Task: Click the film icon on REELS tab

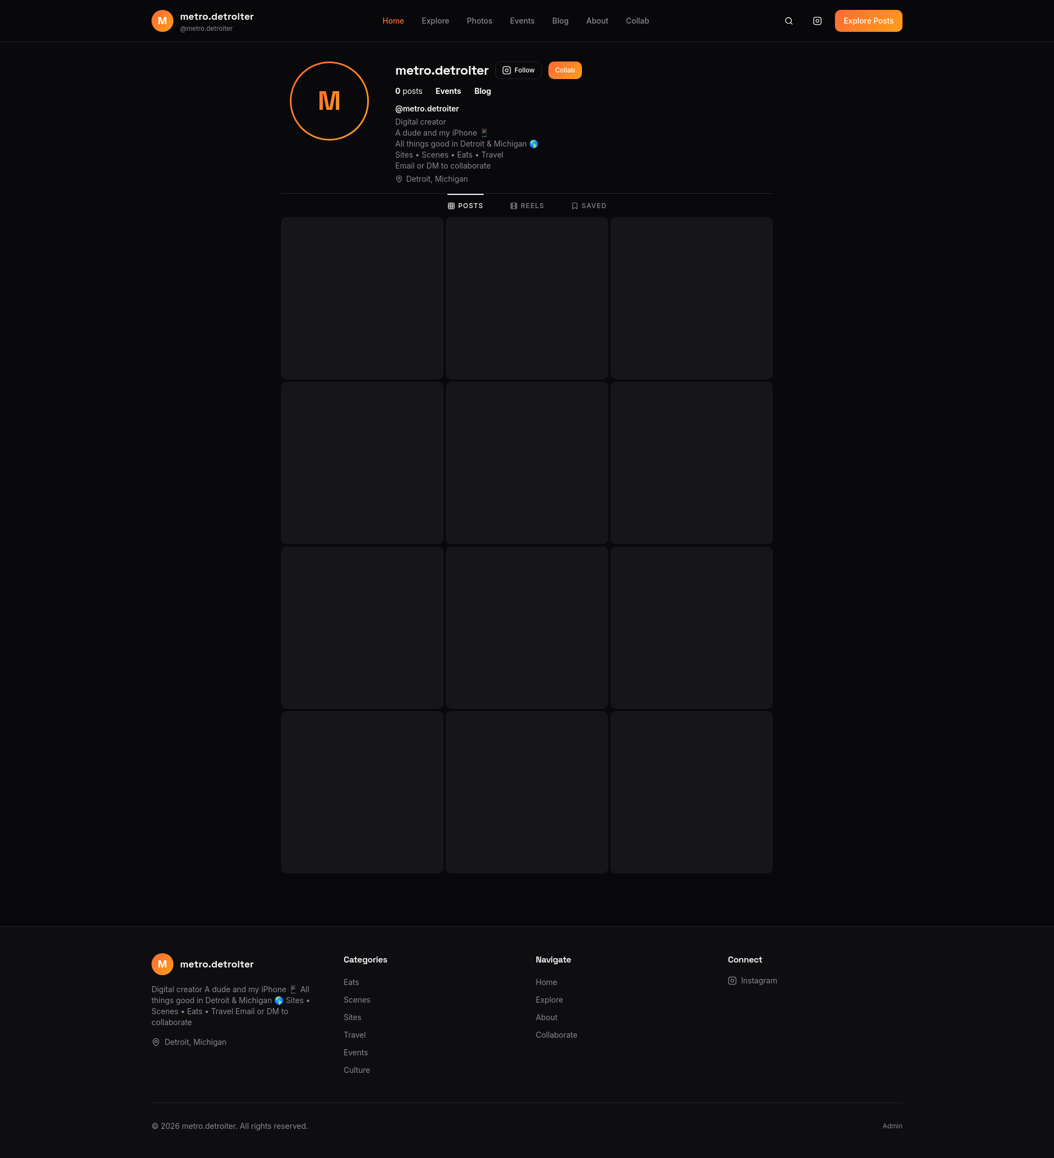Action: tap(513, 206)
